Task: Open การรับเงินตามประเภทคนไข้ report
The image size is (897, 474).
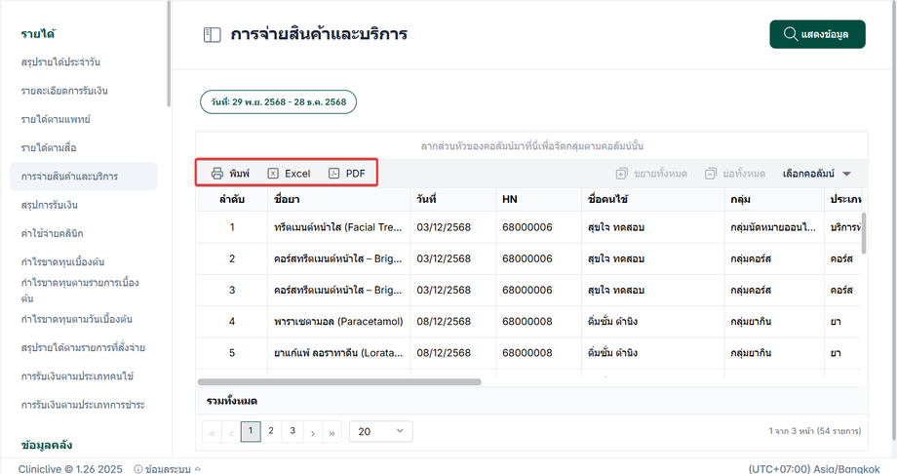Action: [77, 376]
